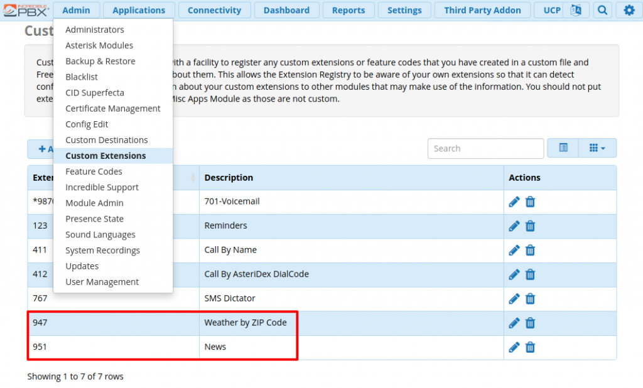Select Certificate Management menu entry
643x388 pixels.
tap(113, 108)
